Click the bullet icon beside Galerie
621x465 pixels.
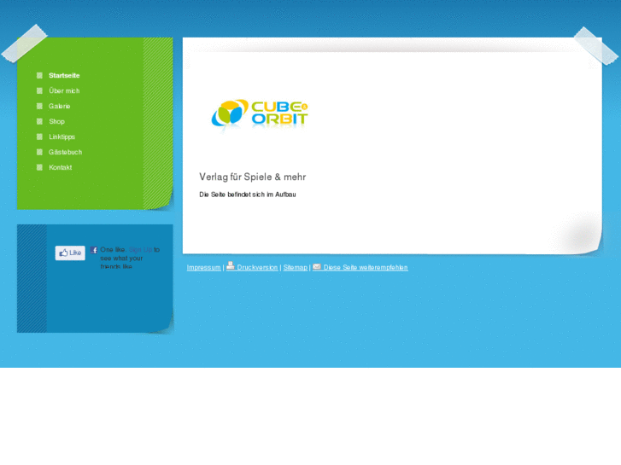[x=39, y=106]
